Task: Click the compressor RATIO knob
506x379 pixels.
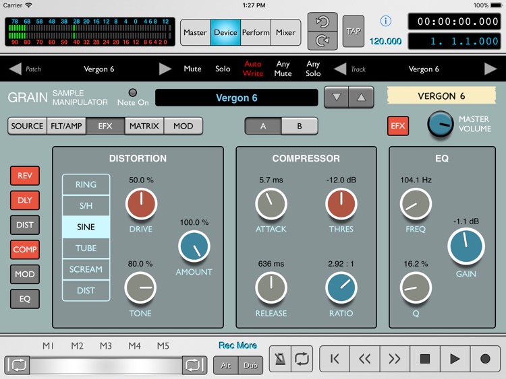Action: tap(341, 288)
